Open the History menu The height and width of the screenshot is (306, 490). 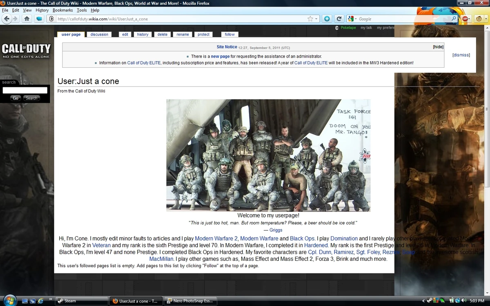(x=42, y=10)
